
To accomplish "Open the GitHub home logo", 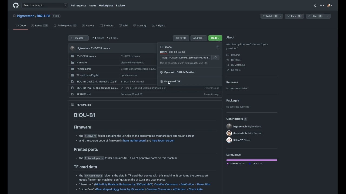I will (16, 5).
